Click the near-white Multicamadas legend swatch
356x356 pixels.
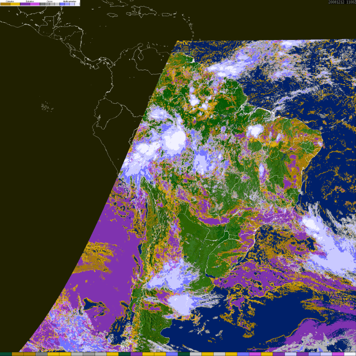point(77,4)
